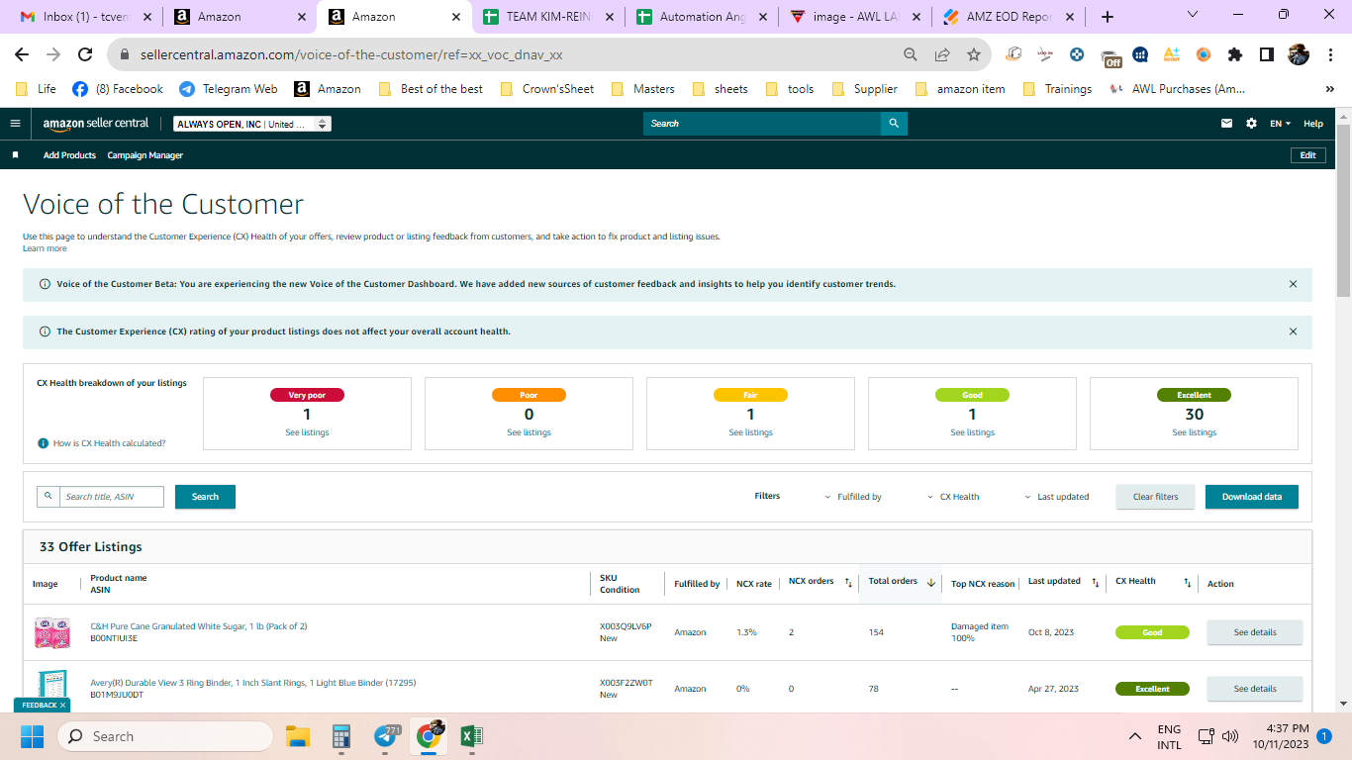Open the Chrome tab search dropdown arrow
Image resolution: width=1352 pixels, height=760 pixels.
1193,15
